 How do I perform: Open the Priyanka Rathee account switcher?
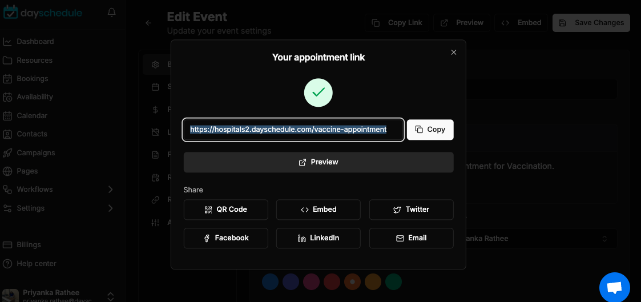pos(110,296)
